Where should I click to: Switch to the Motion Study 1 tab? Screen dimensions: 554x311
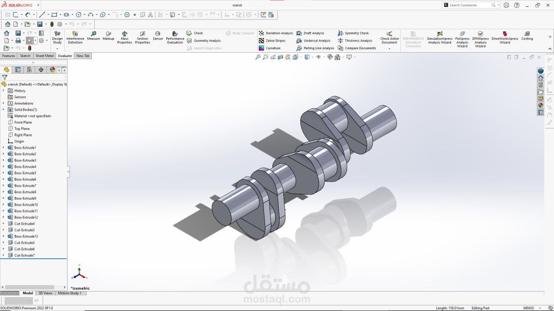pos(70,293)
